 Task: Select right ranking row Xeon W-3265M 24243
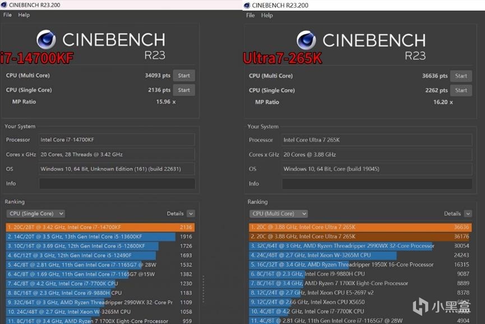coord(361,255)
